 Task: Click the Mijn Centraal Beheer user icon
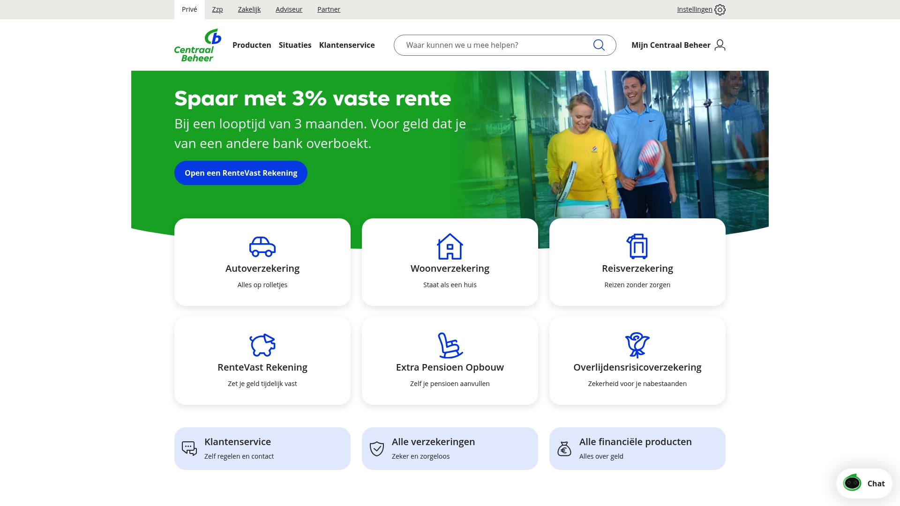(x=720, y=45)
